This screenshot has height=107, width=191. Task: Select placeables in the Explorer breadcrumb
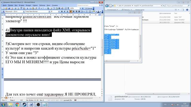click(128, 6)
